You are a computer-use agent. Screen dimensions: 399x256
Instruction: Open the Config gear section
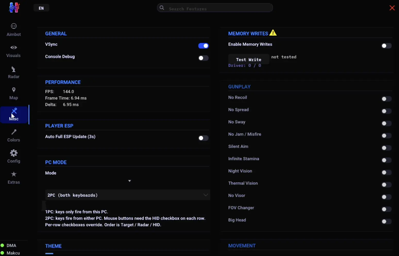[14, 156]
